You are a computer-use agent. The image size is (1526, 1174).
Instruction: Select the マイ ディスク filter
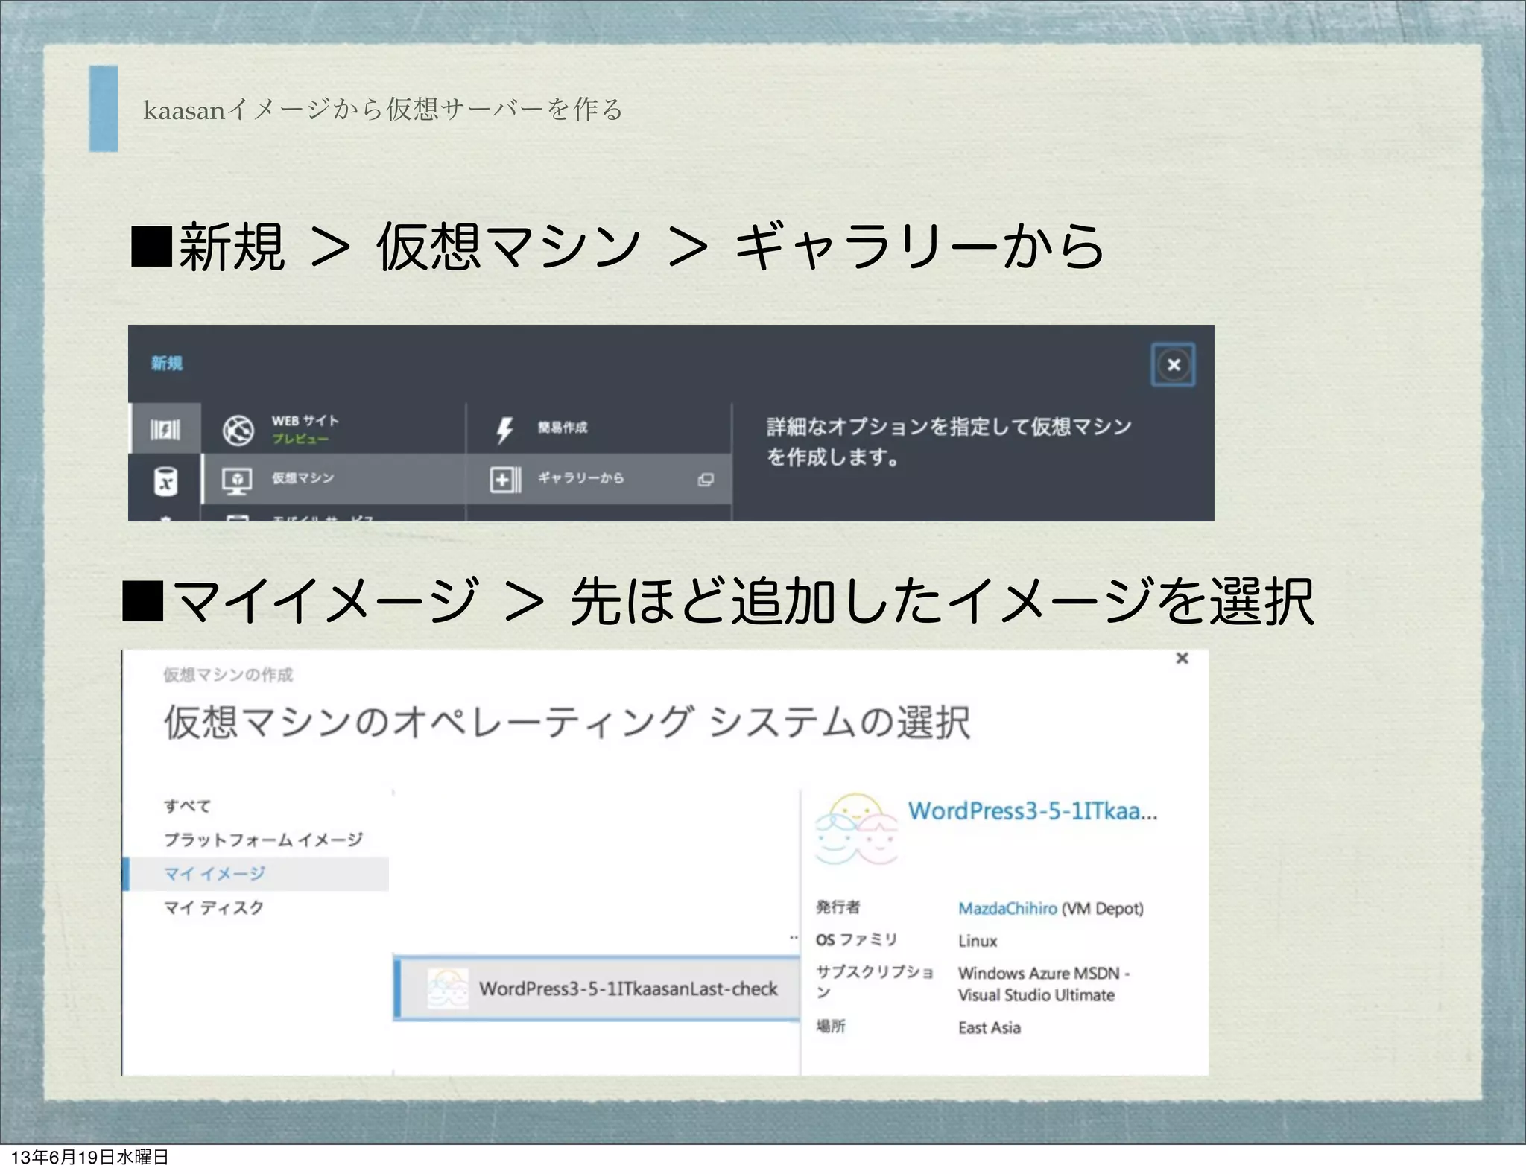click(x=214, y=907)
